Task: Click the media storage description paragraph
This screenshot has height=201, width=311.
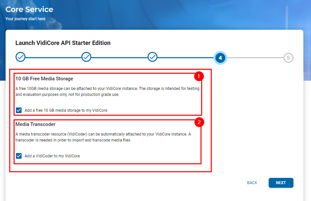Action: 107,92
